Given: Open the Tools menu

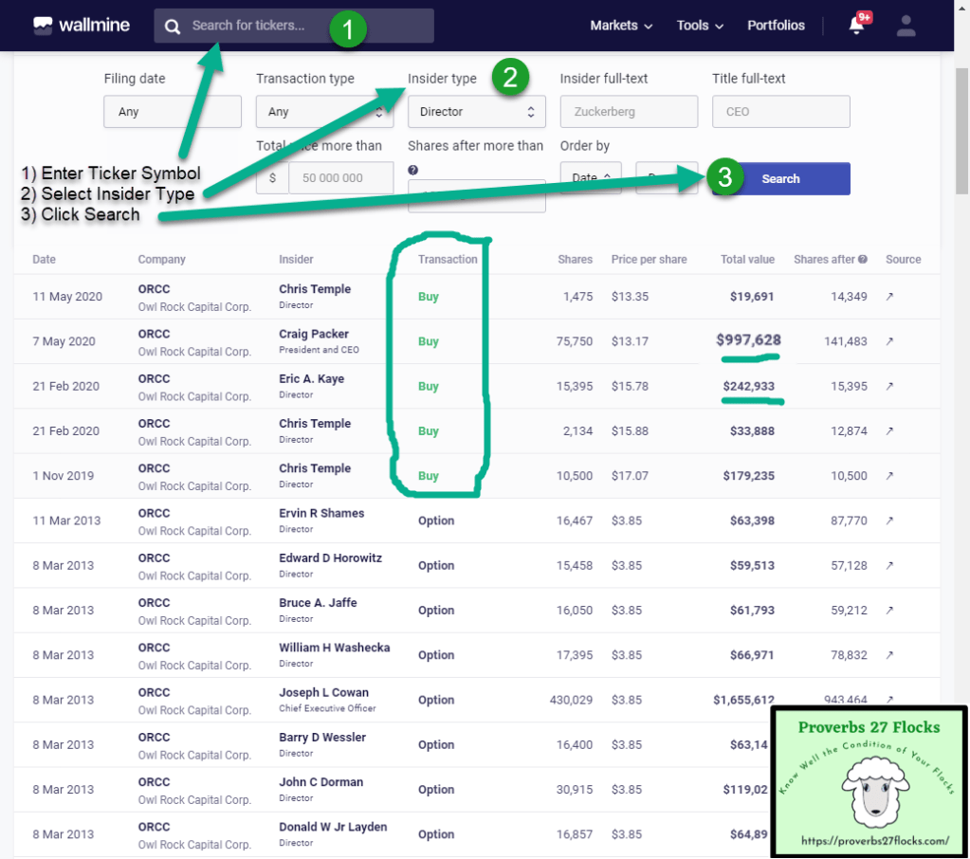Looking at the screenshot, I should tap(700, 26).
